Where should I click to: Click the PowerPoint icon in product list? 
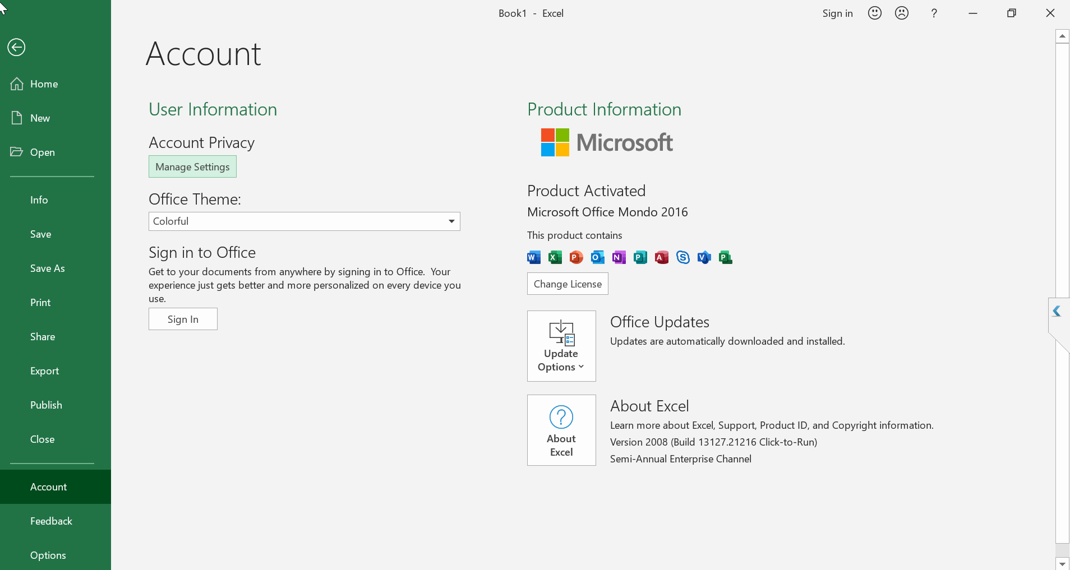coord(576,257)
